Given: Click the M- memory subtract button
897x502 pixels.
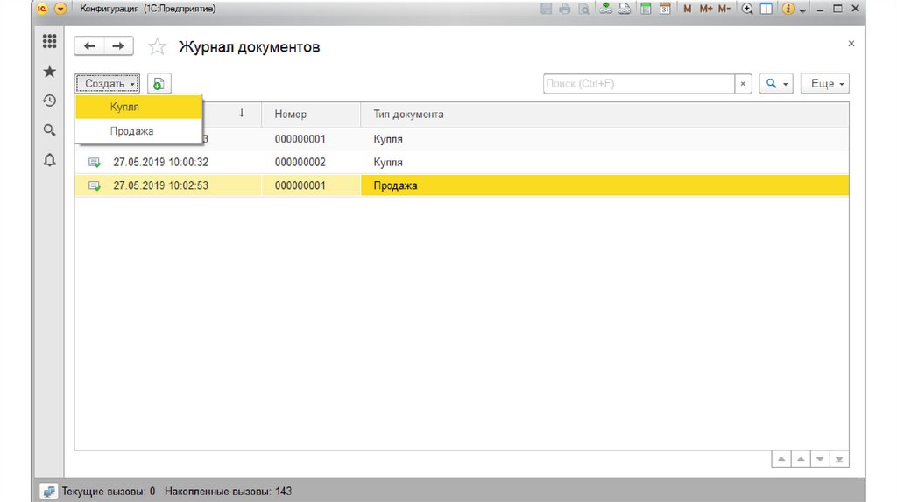Looking at the screenshot, I should tap(724, 9).
